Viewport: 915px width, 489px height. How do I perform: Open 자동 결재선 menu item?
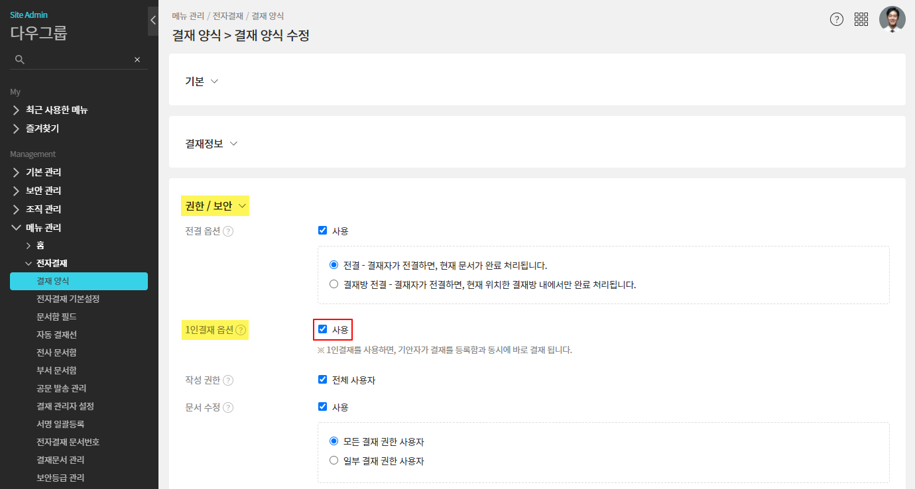[56, 335]
